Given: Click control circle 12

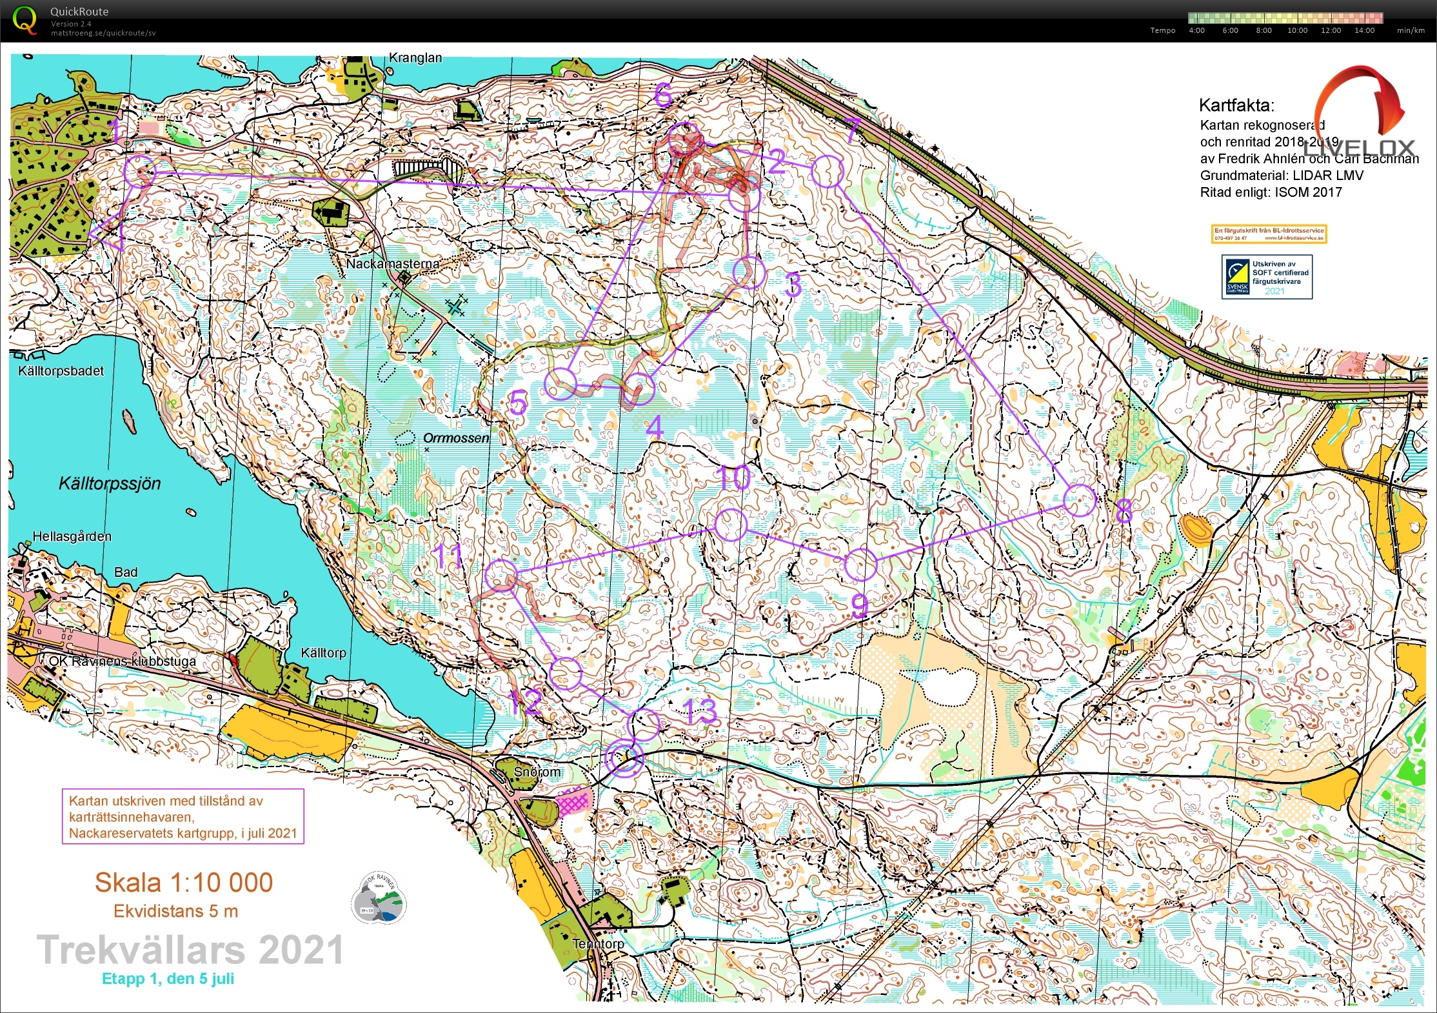Looking at the screenshot, I should click(566, 674).
